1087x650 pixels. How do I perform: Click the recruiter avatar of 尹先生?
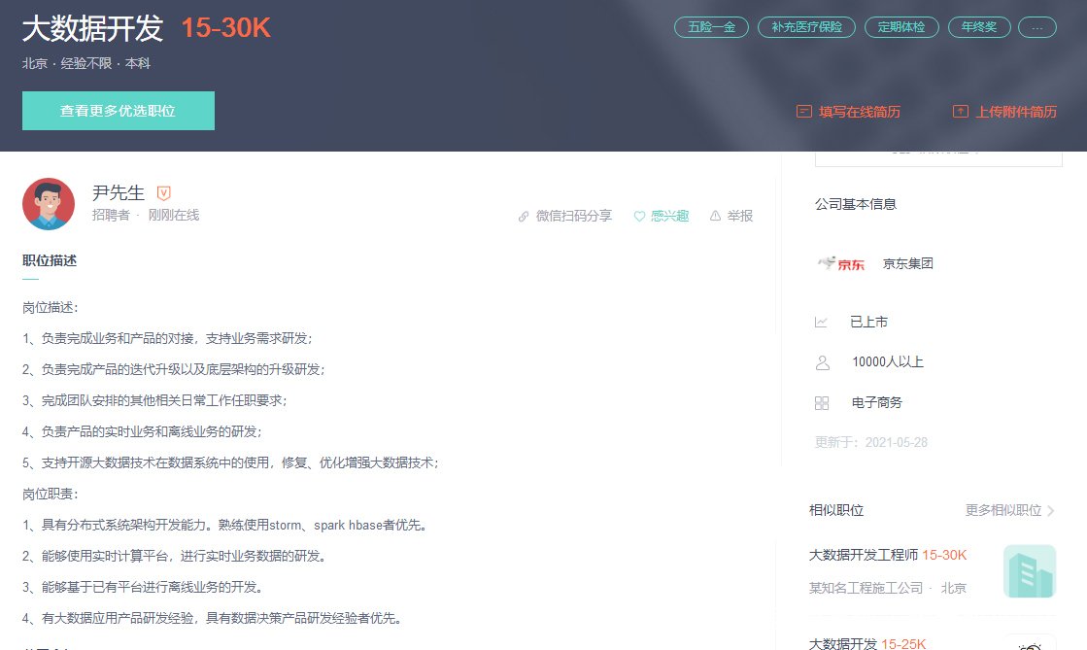click(x=49, y=204)
